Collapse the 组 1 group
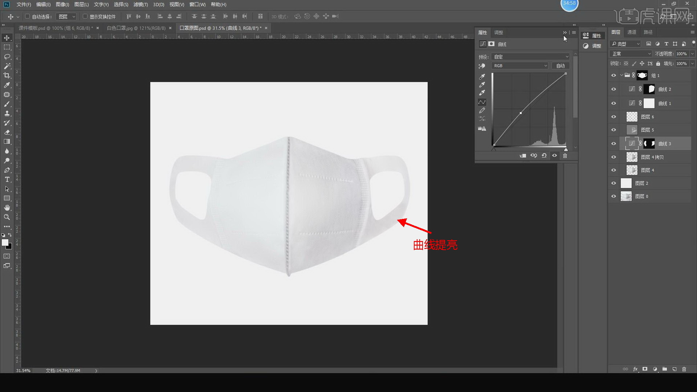The width and height of the screenshot is (697, 392). pyautogui.click(x=621, y=75)
